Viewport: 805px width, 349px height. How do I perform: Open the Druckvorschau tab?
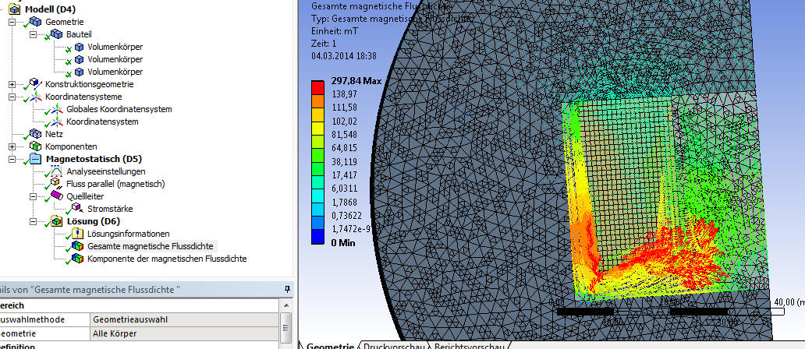click(394, 346)
